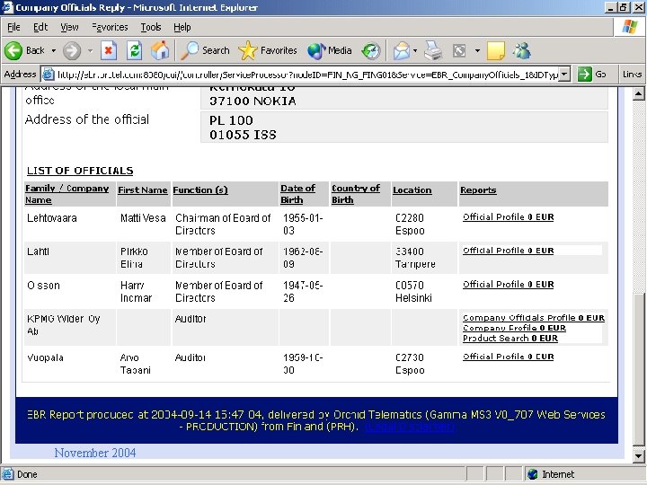647x485 pixels.
Task: Open the Tools menu
Action: tap(151, 27)
